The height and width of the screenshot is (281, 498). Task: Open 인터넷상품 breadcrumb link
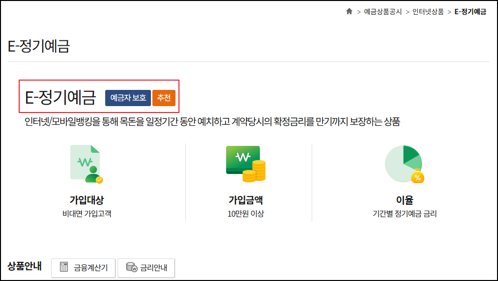tap(428, 12)
